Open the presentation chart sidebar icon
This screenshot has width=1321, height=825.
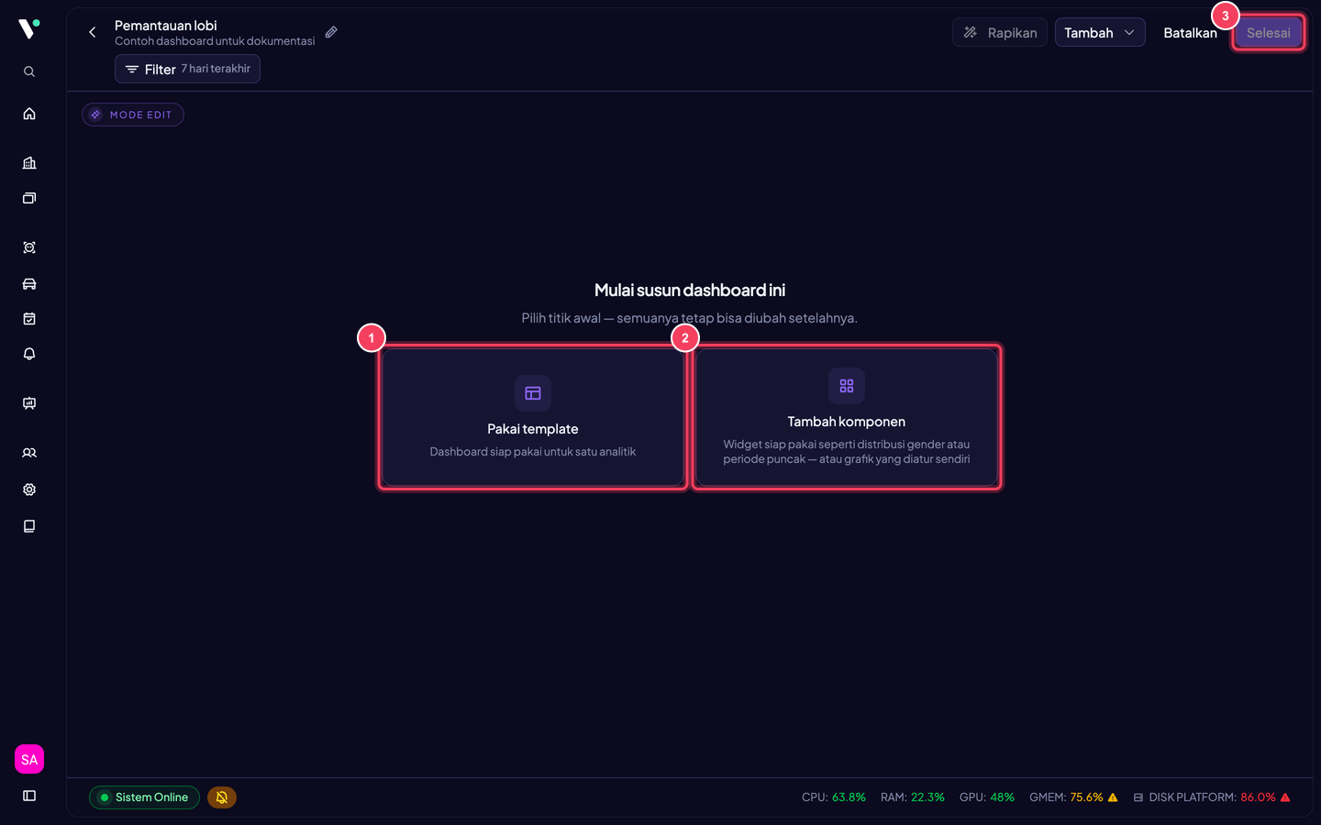tap(29, 403)
